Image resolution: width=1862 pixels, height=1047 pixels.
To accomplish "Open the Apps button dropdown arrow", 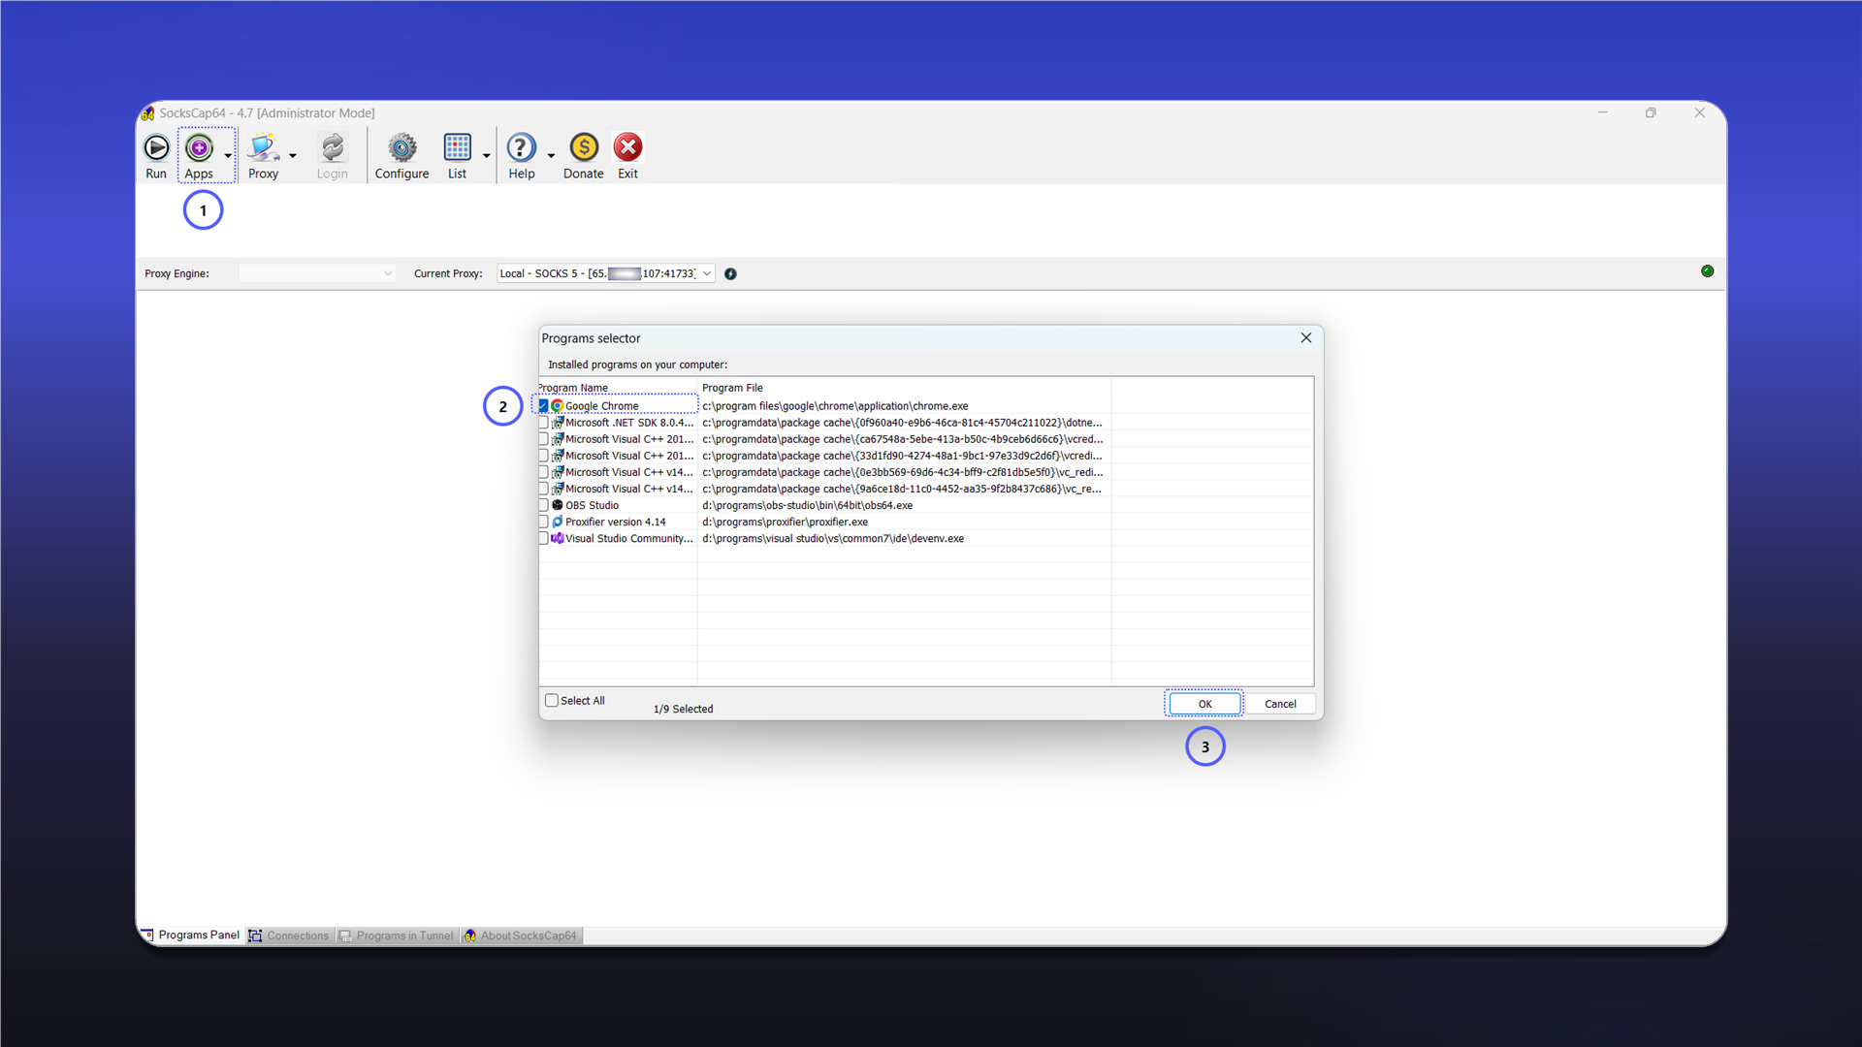I will coord(228,155).
